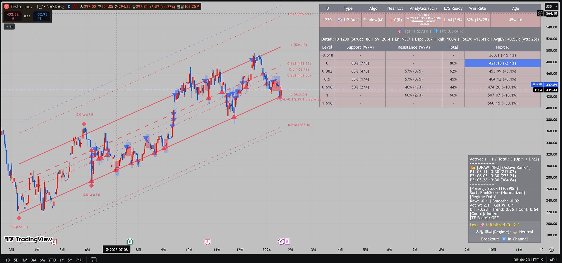562x263 pixels.
Task: Click the 507.07 (+18.1%) next price cell
Action: pos(502,95)
